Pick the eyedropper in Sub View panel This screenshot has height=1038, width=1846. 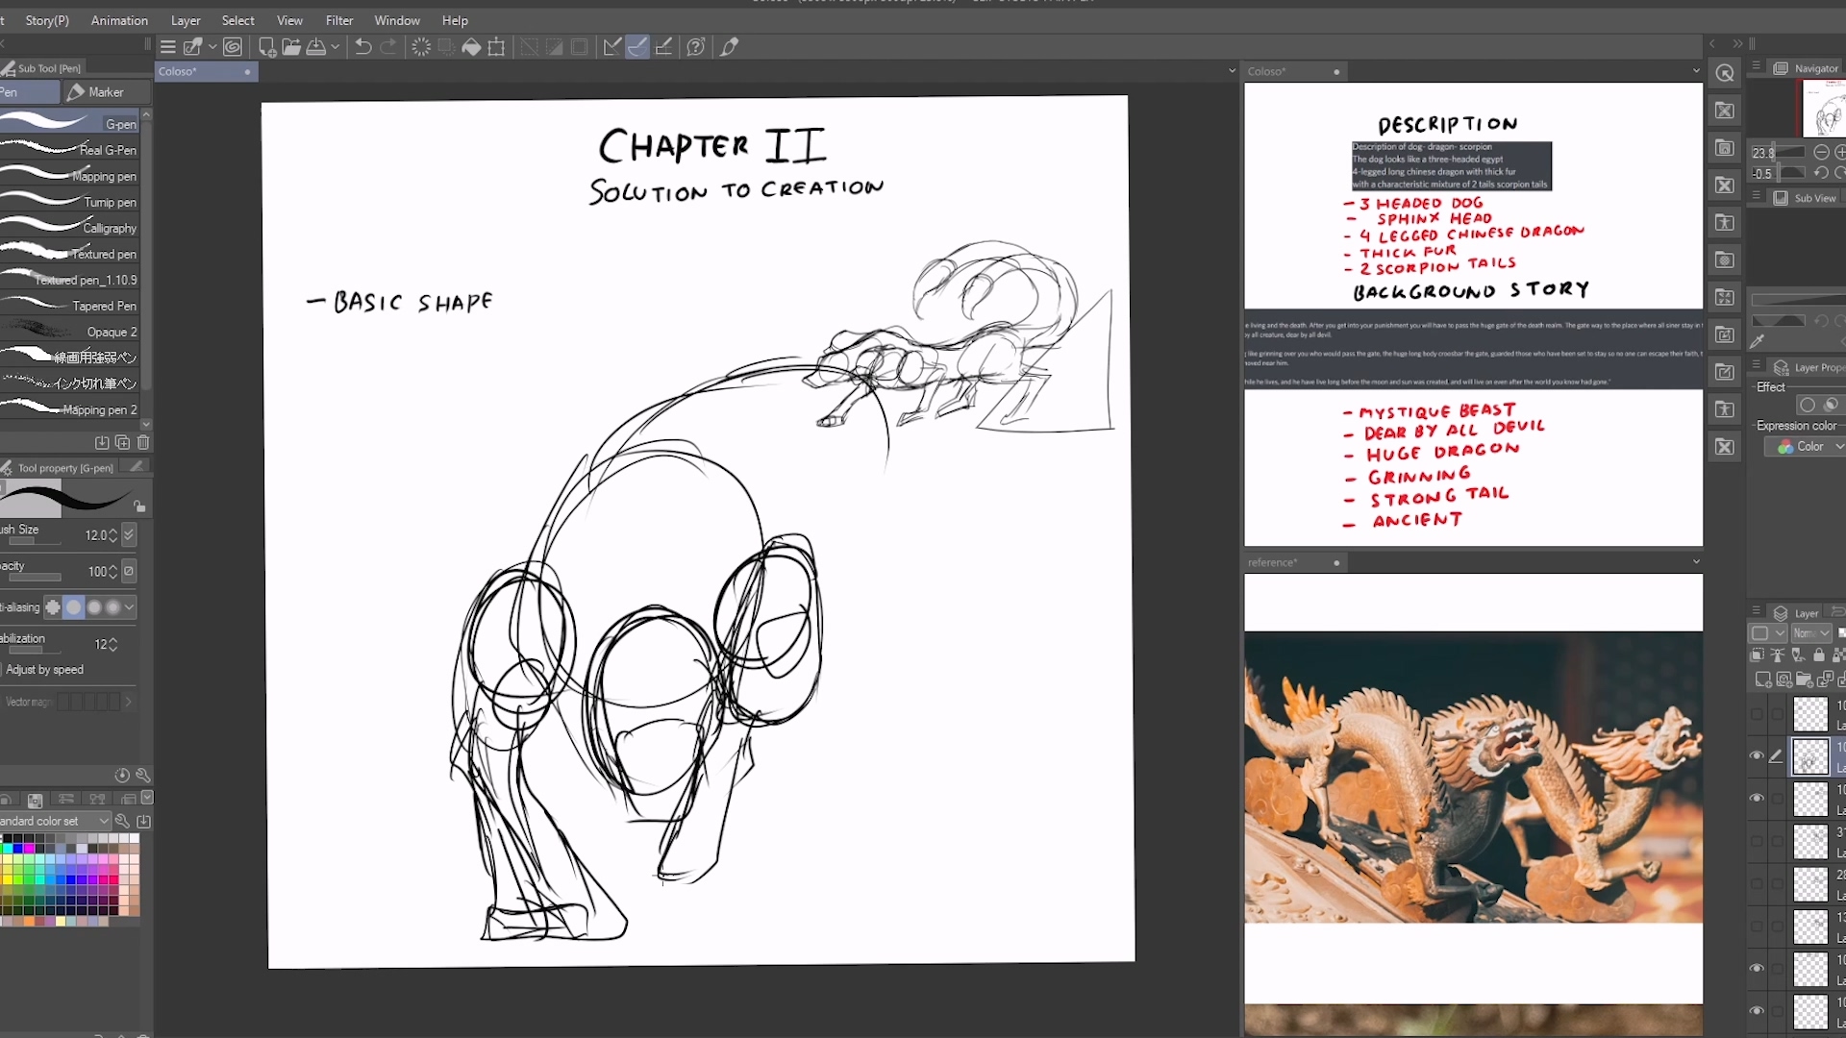coord(1758,341)
